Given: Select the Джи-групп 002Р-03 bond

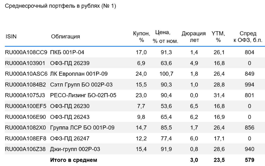Looking at the screenshot, I should click(x=75, y=149).
